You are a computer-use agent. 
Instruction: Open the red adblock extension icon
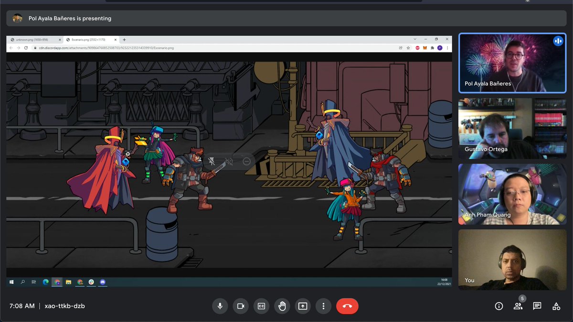(417, 48)
